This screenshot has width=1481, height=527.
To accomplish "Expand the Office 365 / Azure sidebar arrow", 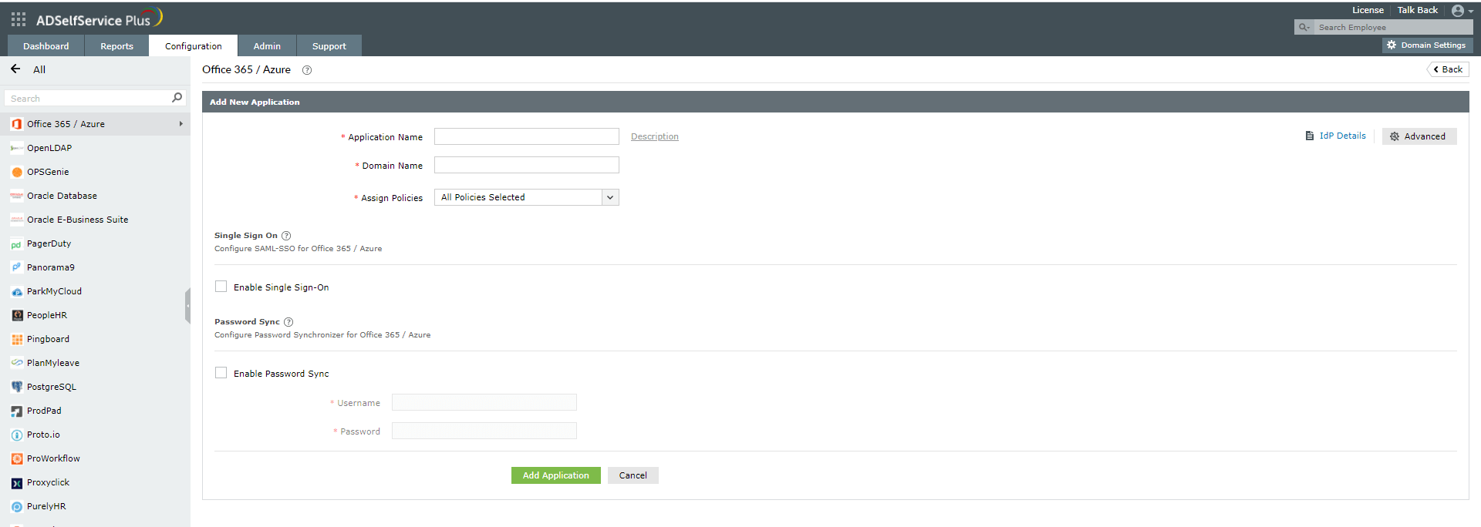I will click(x=181, y=124).
